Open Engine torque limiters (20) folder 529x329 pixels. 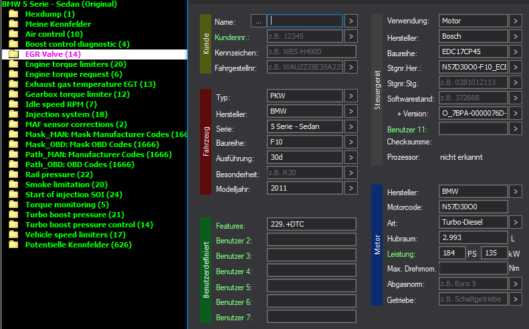coord(76,64)
